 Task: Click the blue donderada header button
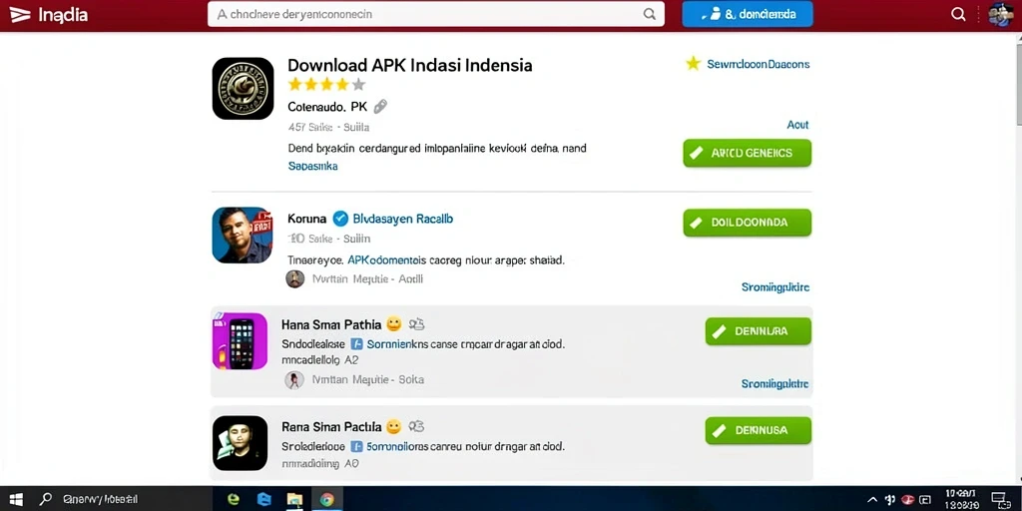tap(748, 14)
